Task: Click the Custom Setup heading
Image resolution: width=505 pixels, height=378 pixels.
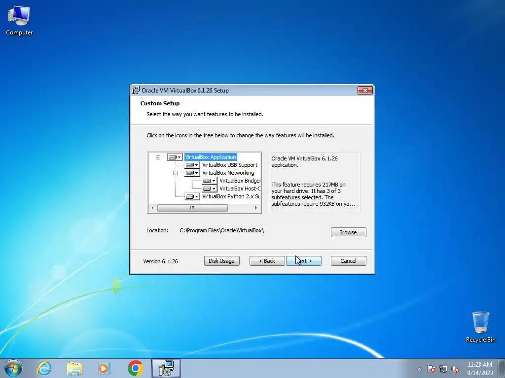Action: [x=160, y=103]
